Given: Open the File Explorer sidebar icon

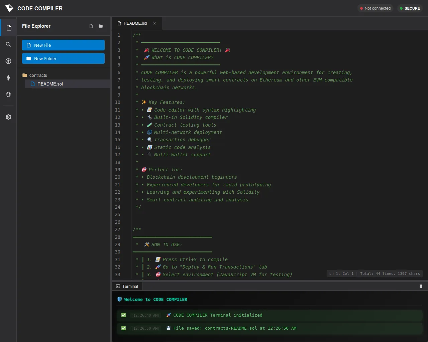Looking at the screenshot, I should click(x=9, y=28).
